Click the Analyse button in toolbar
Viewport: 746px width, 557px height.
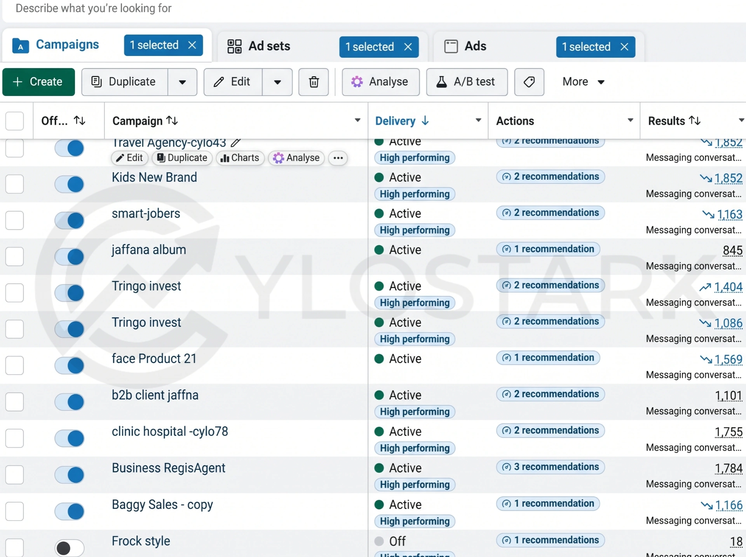point(380,82)
